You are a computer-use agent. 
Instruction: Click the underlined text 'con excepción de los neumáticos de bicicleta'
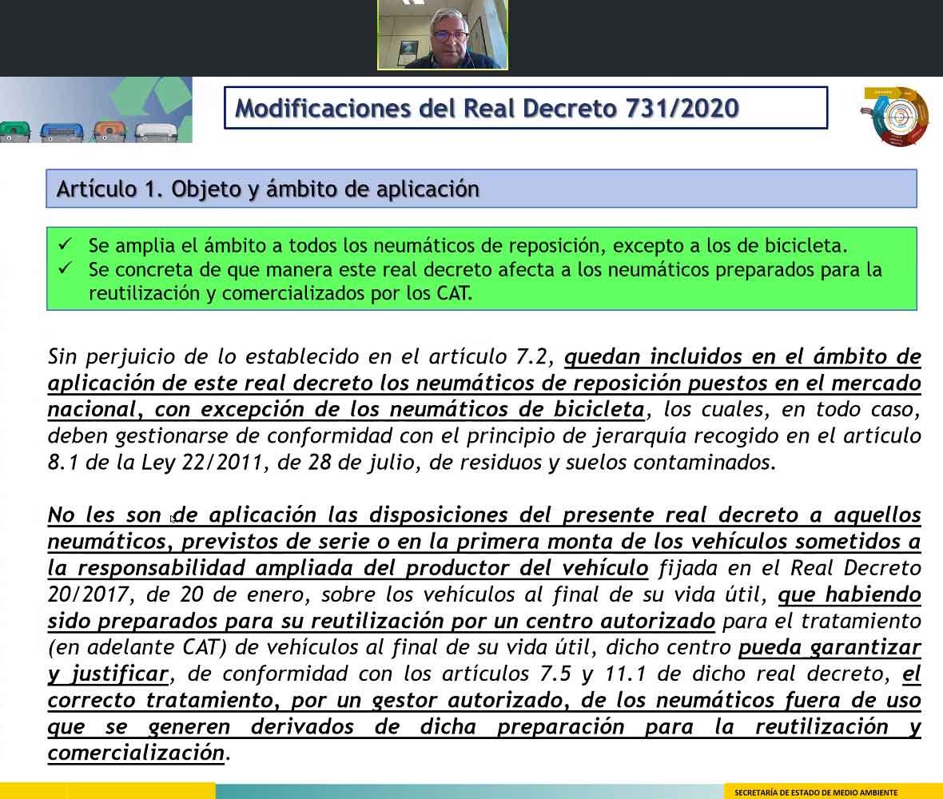click(x=400, y=409)
